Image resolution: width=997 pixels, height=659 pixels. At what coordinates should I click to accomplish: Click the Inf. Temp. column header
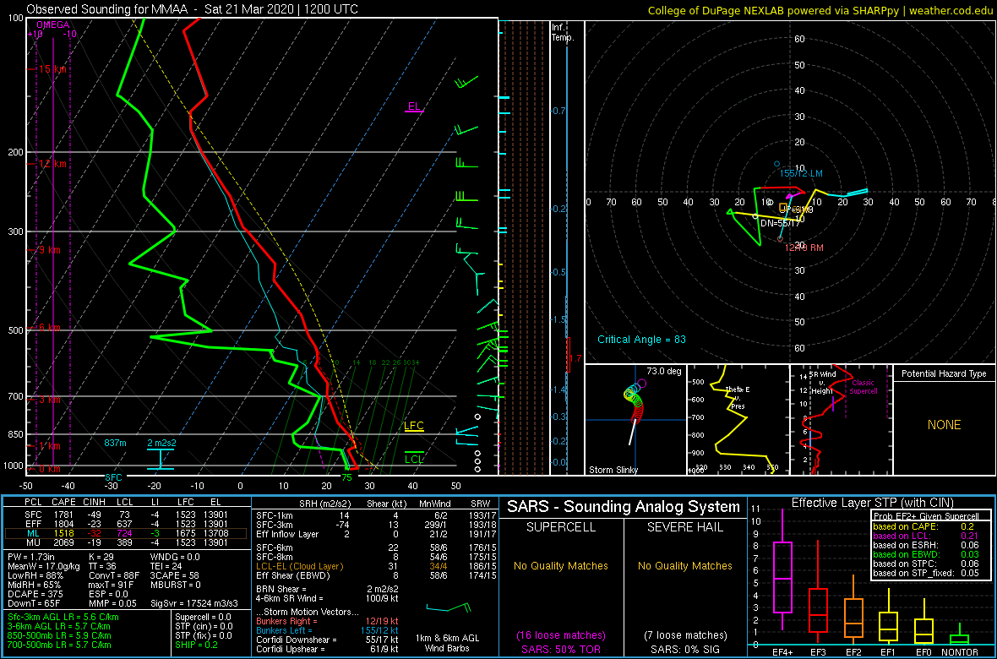click(x=563, y=32)
